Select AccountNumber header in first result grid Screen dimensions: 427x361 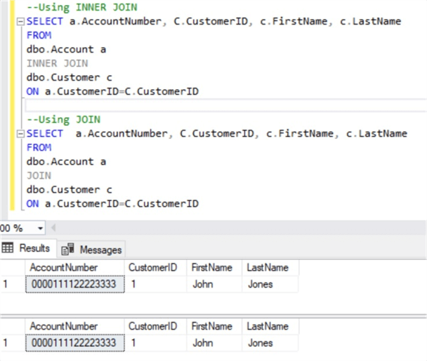[x=75, y=268]
